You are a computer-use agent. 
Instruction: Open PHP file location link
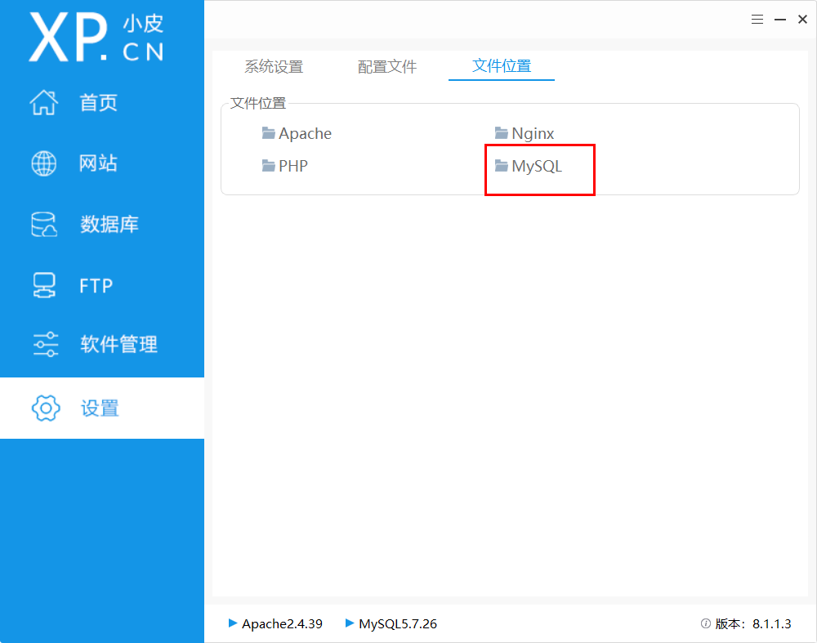[293, 166]
